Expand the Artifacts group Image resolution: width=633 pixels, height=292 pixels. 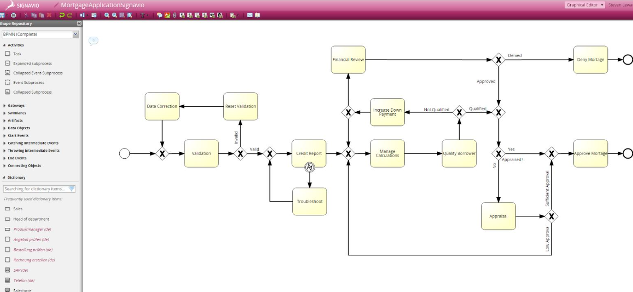point(4,120)
